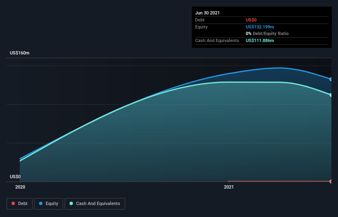
Task: Toggle the Equity legend button
Action: (49, 204)
